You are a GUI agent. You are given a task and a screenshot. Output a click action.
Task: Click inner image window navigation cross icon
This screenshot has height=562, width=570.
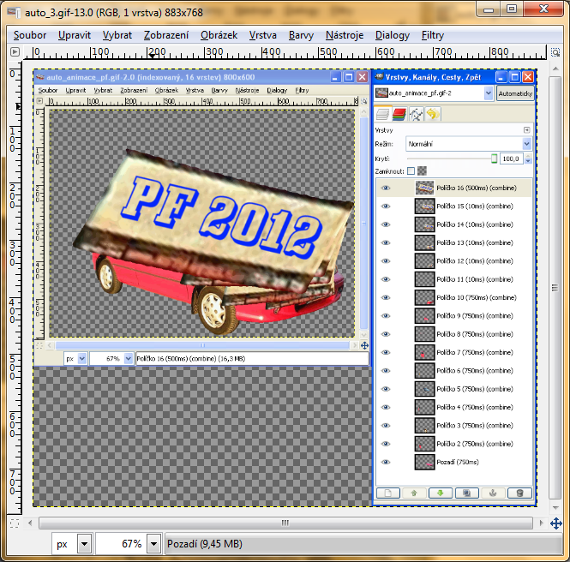point(364,345)
